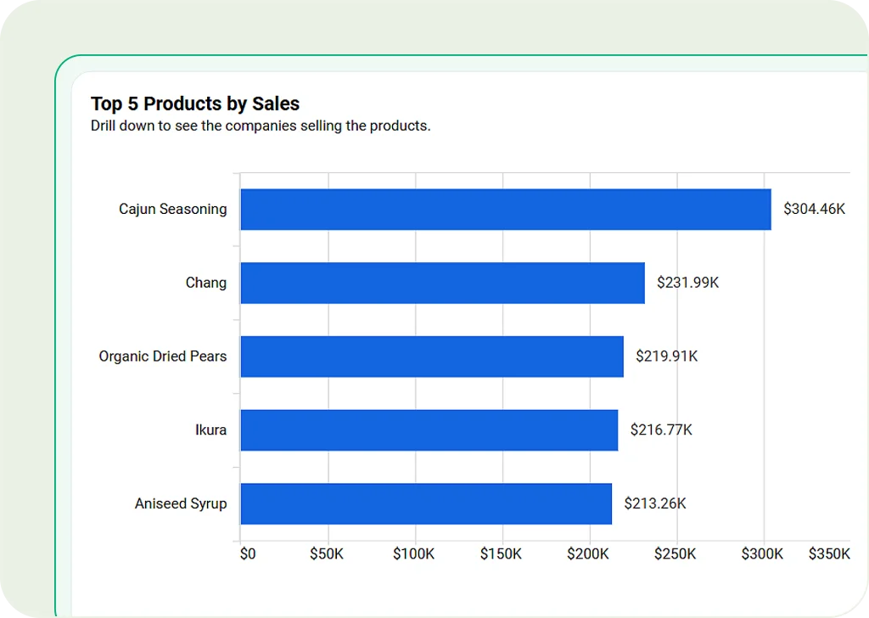869x618 pixels.
Task: Click the $219.91K data label
Action: [666, 357]
